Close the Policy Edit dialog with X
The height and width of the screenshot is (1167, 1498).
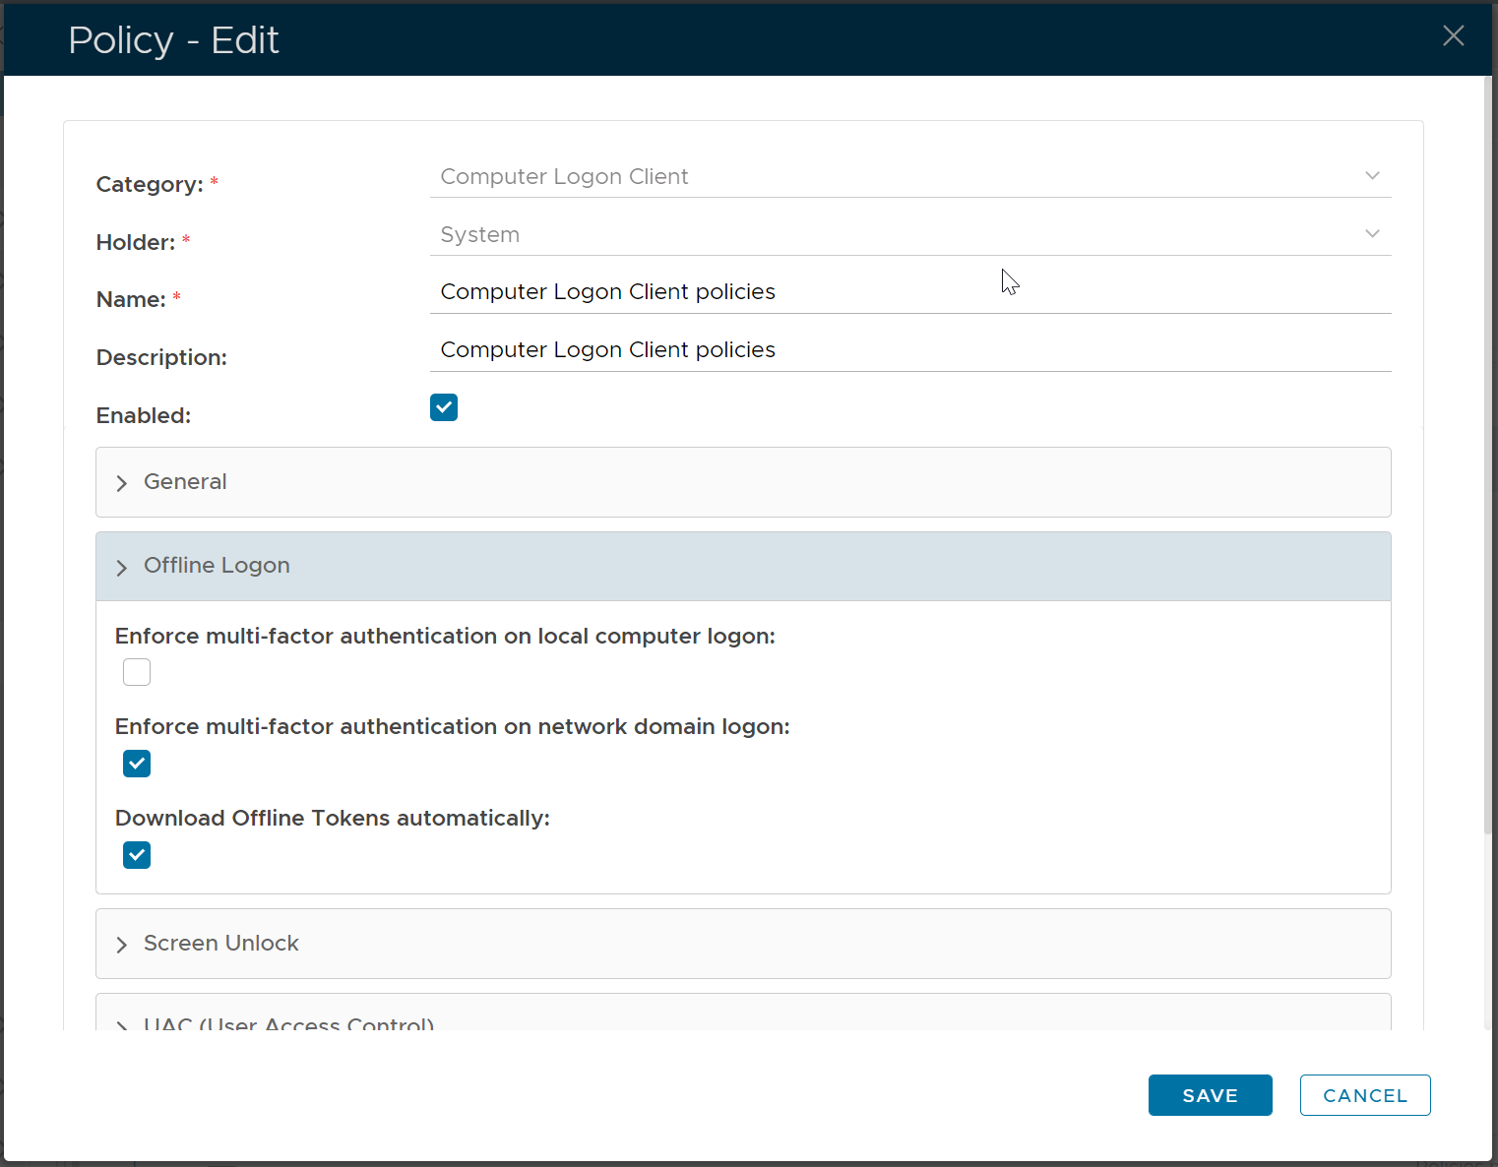1453,36
